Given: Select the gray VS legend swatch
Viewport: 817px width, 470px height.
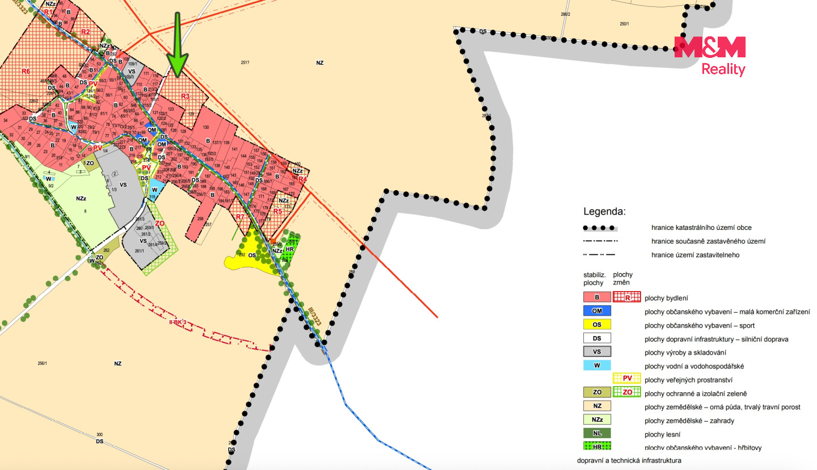Looking at the screenshot, I should (597, 352).
